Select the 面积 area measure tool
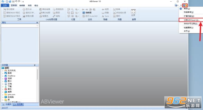Viewport: 203px width, 110px height. [x=117, y=16]
